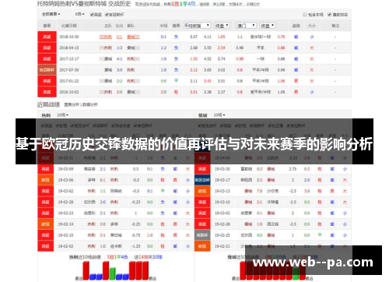Click the 欧冠 tag on 热刺 19-03-06 row
The image size is (389, 282).
click(x=45, y=180)
